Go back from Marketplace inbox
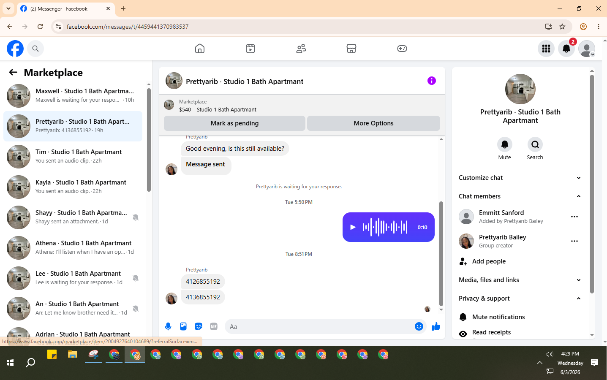Viewport: 607px width, 380px height. coord(13,72)
